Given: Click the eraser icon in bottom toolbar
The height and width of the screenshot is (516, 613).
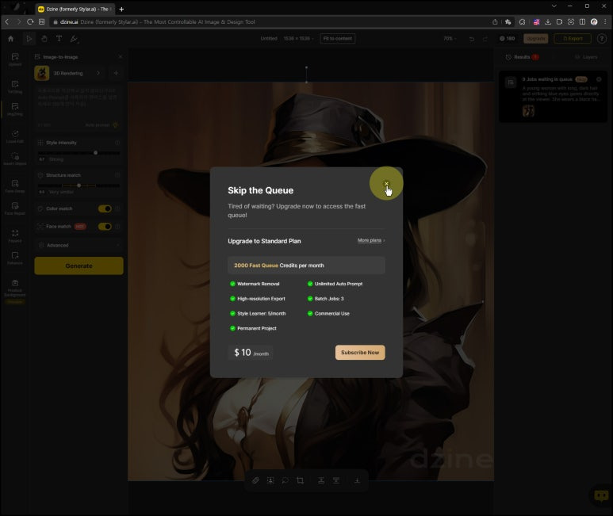Looking at the screenshot, I should click(255, 480).
